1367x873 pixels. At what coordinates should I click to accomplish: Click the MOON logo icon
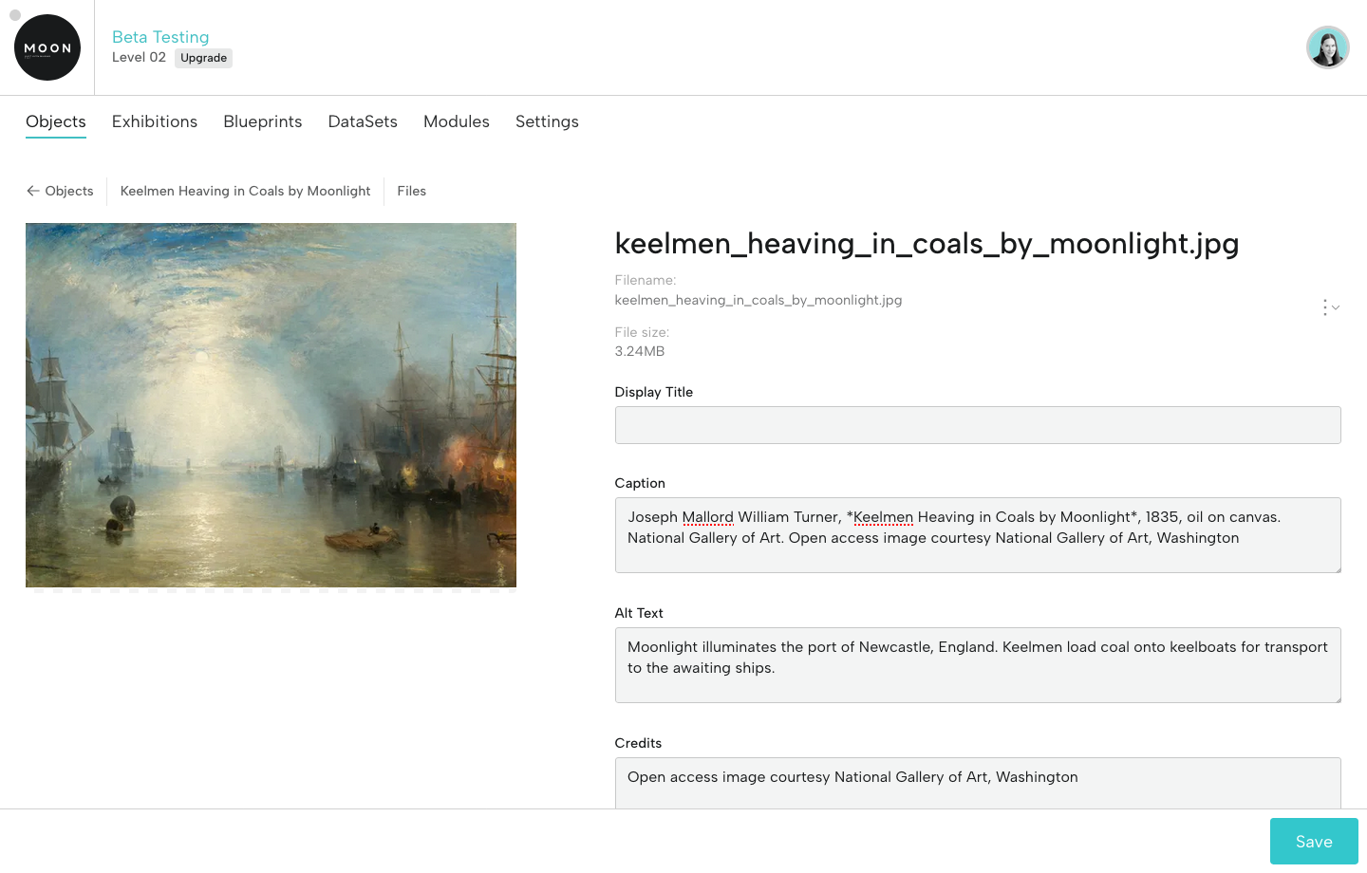point(47,47)
